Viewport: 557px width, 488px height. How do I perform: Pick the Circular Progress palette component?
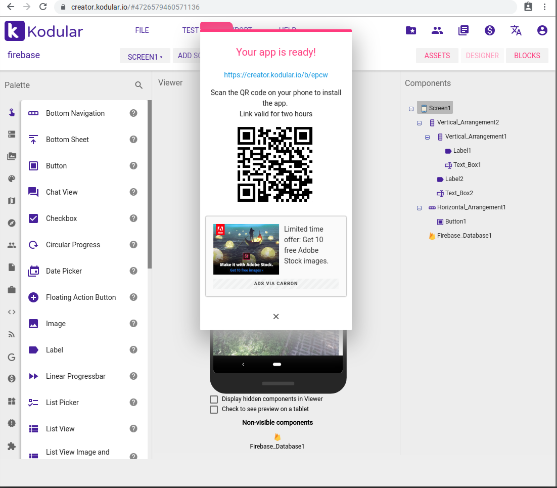[73, 245]
